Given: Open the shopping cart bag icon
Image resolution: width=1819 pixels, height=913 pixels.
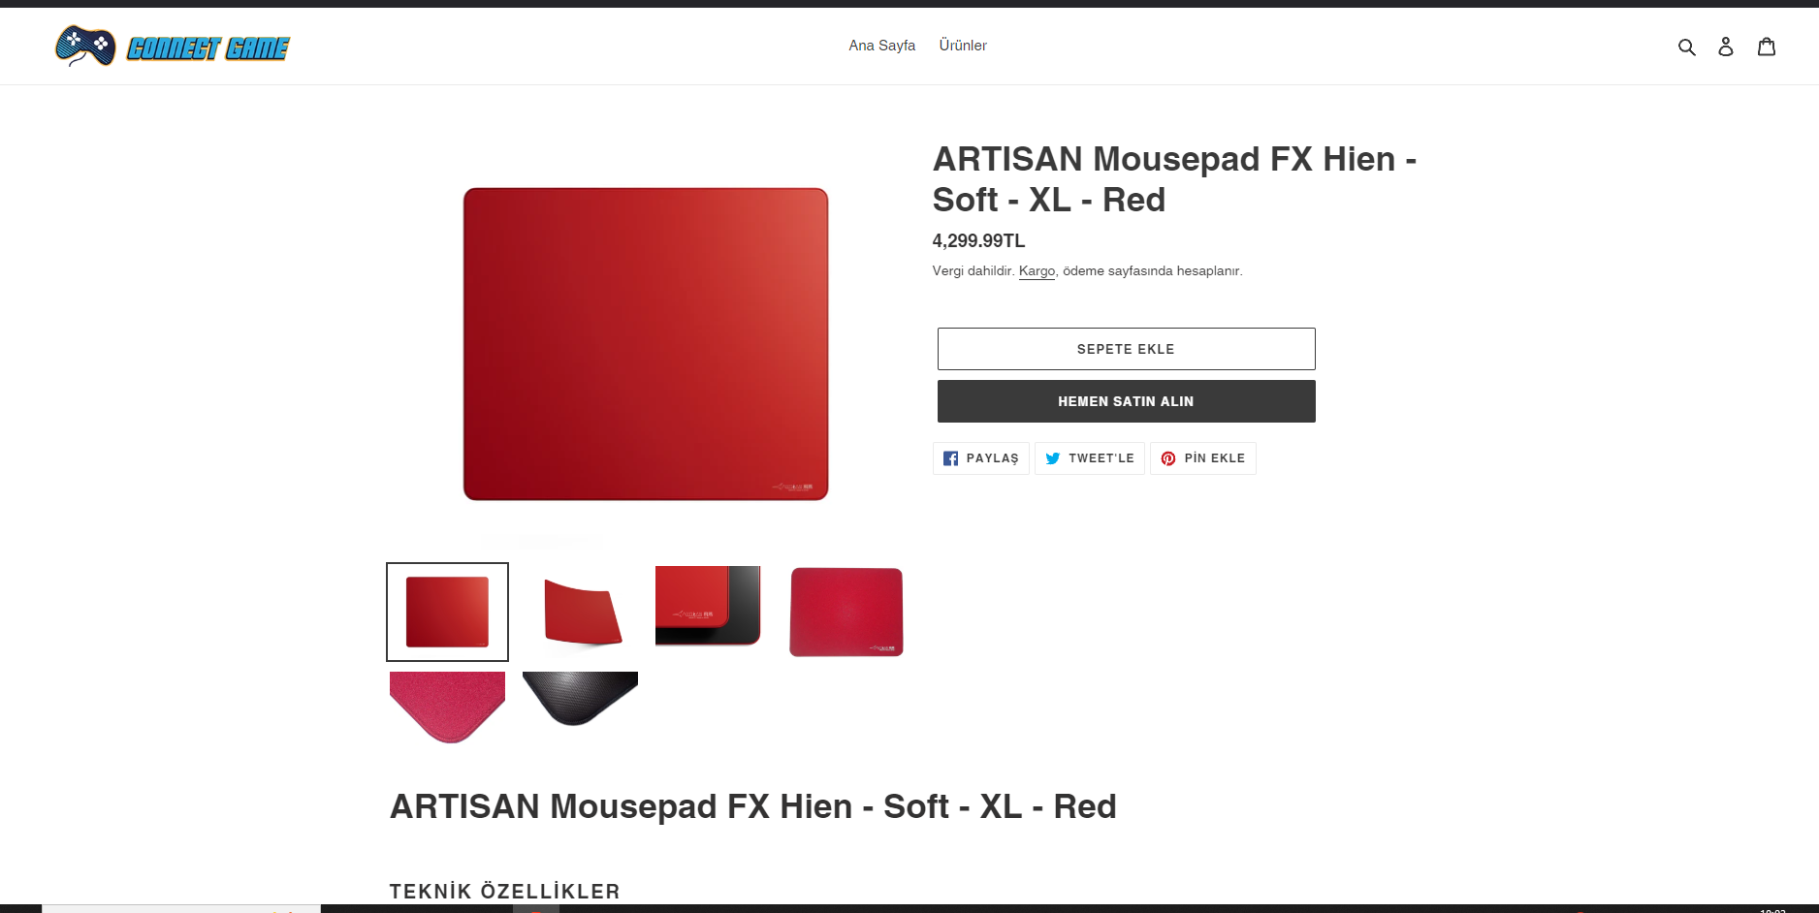Looking at the screenshot, I should [x=1767, y=47].
